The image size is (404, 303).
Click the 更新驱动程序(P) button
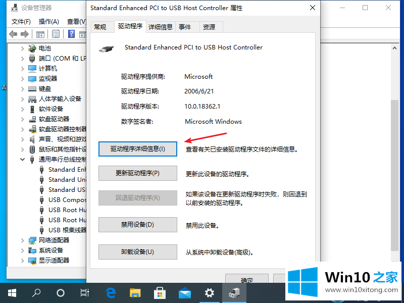(137, 173)
